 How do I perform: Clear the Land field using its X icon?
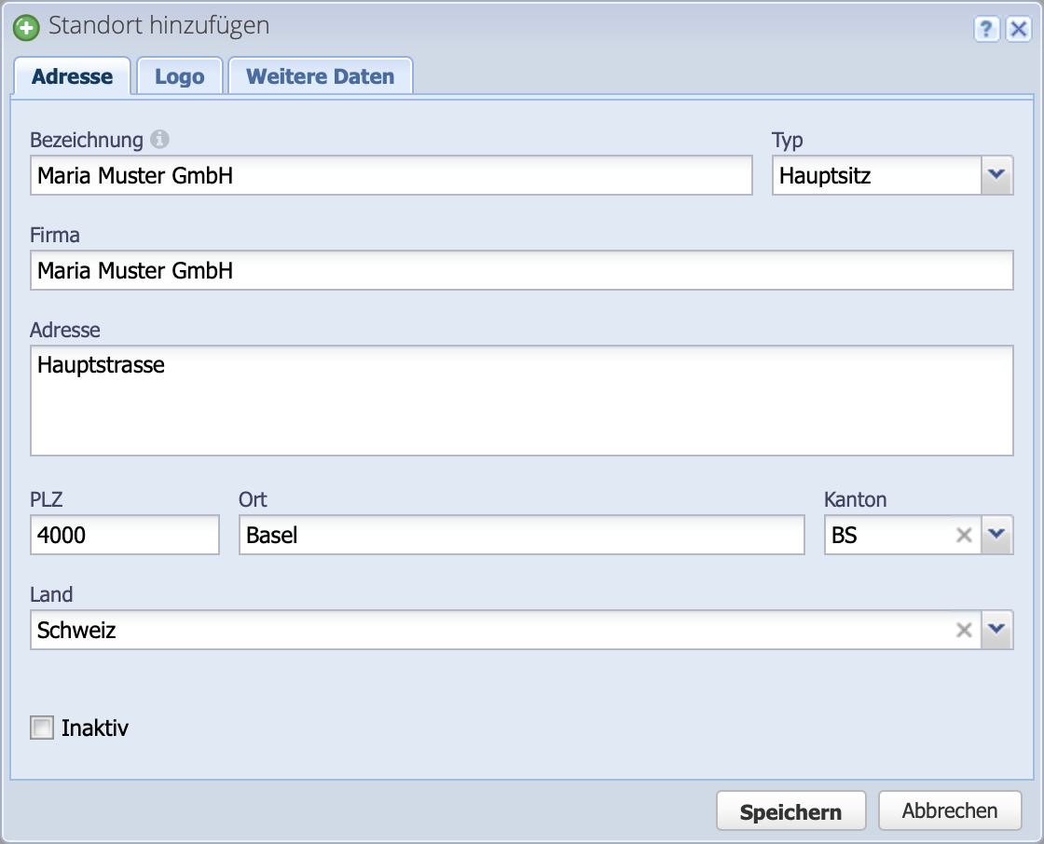(963, 630)
